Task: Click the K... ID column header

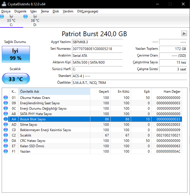Action: tap(14, 92)
